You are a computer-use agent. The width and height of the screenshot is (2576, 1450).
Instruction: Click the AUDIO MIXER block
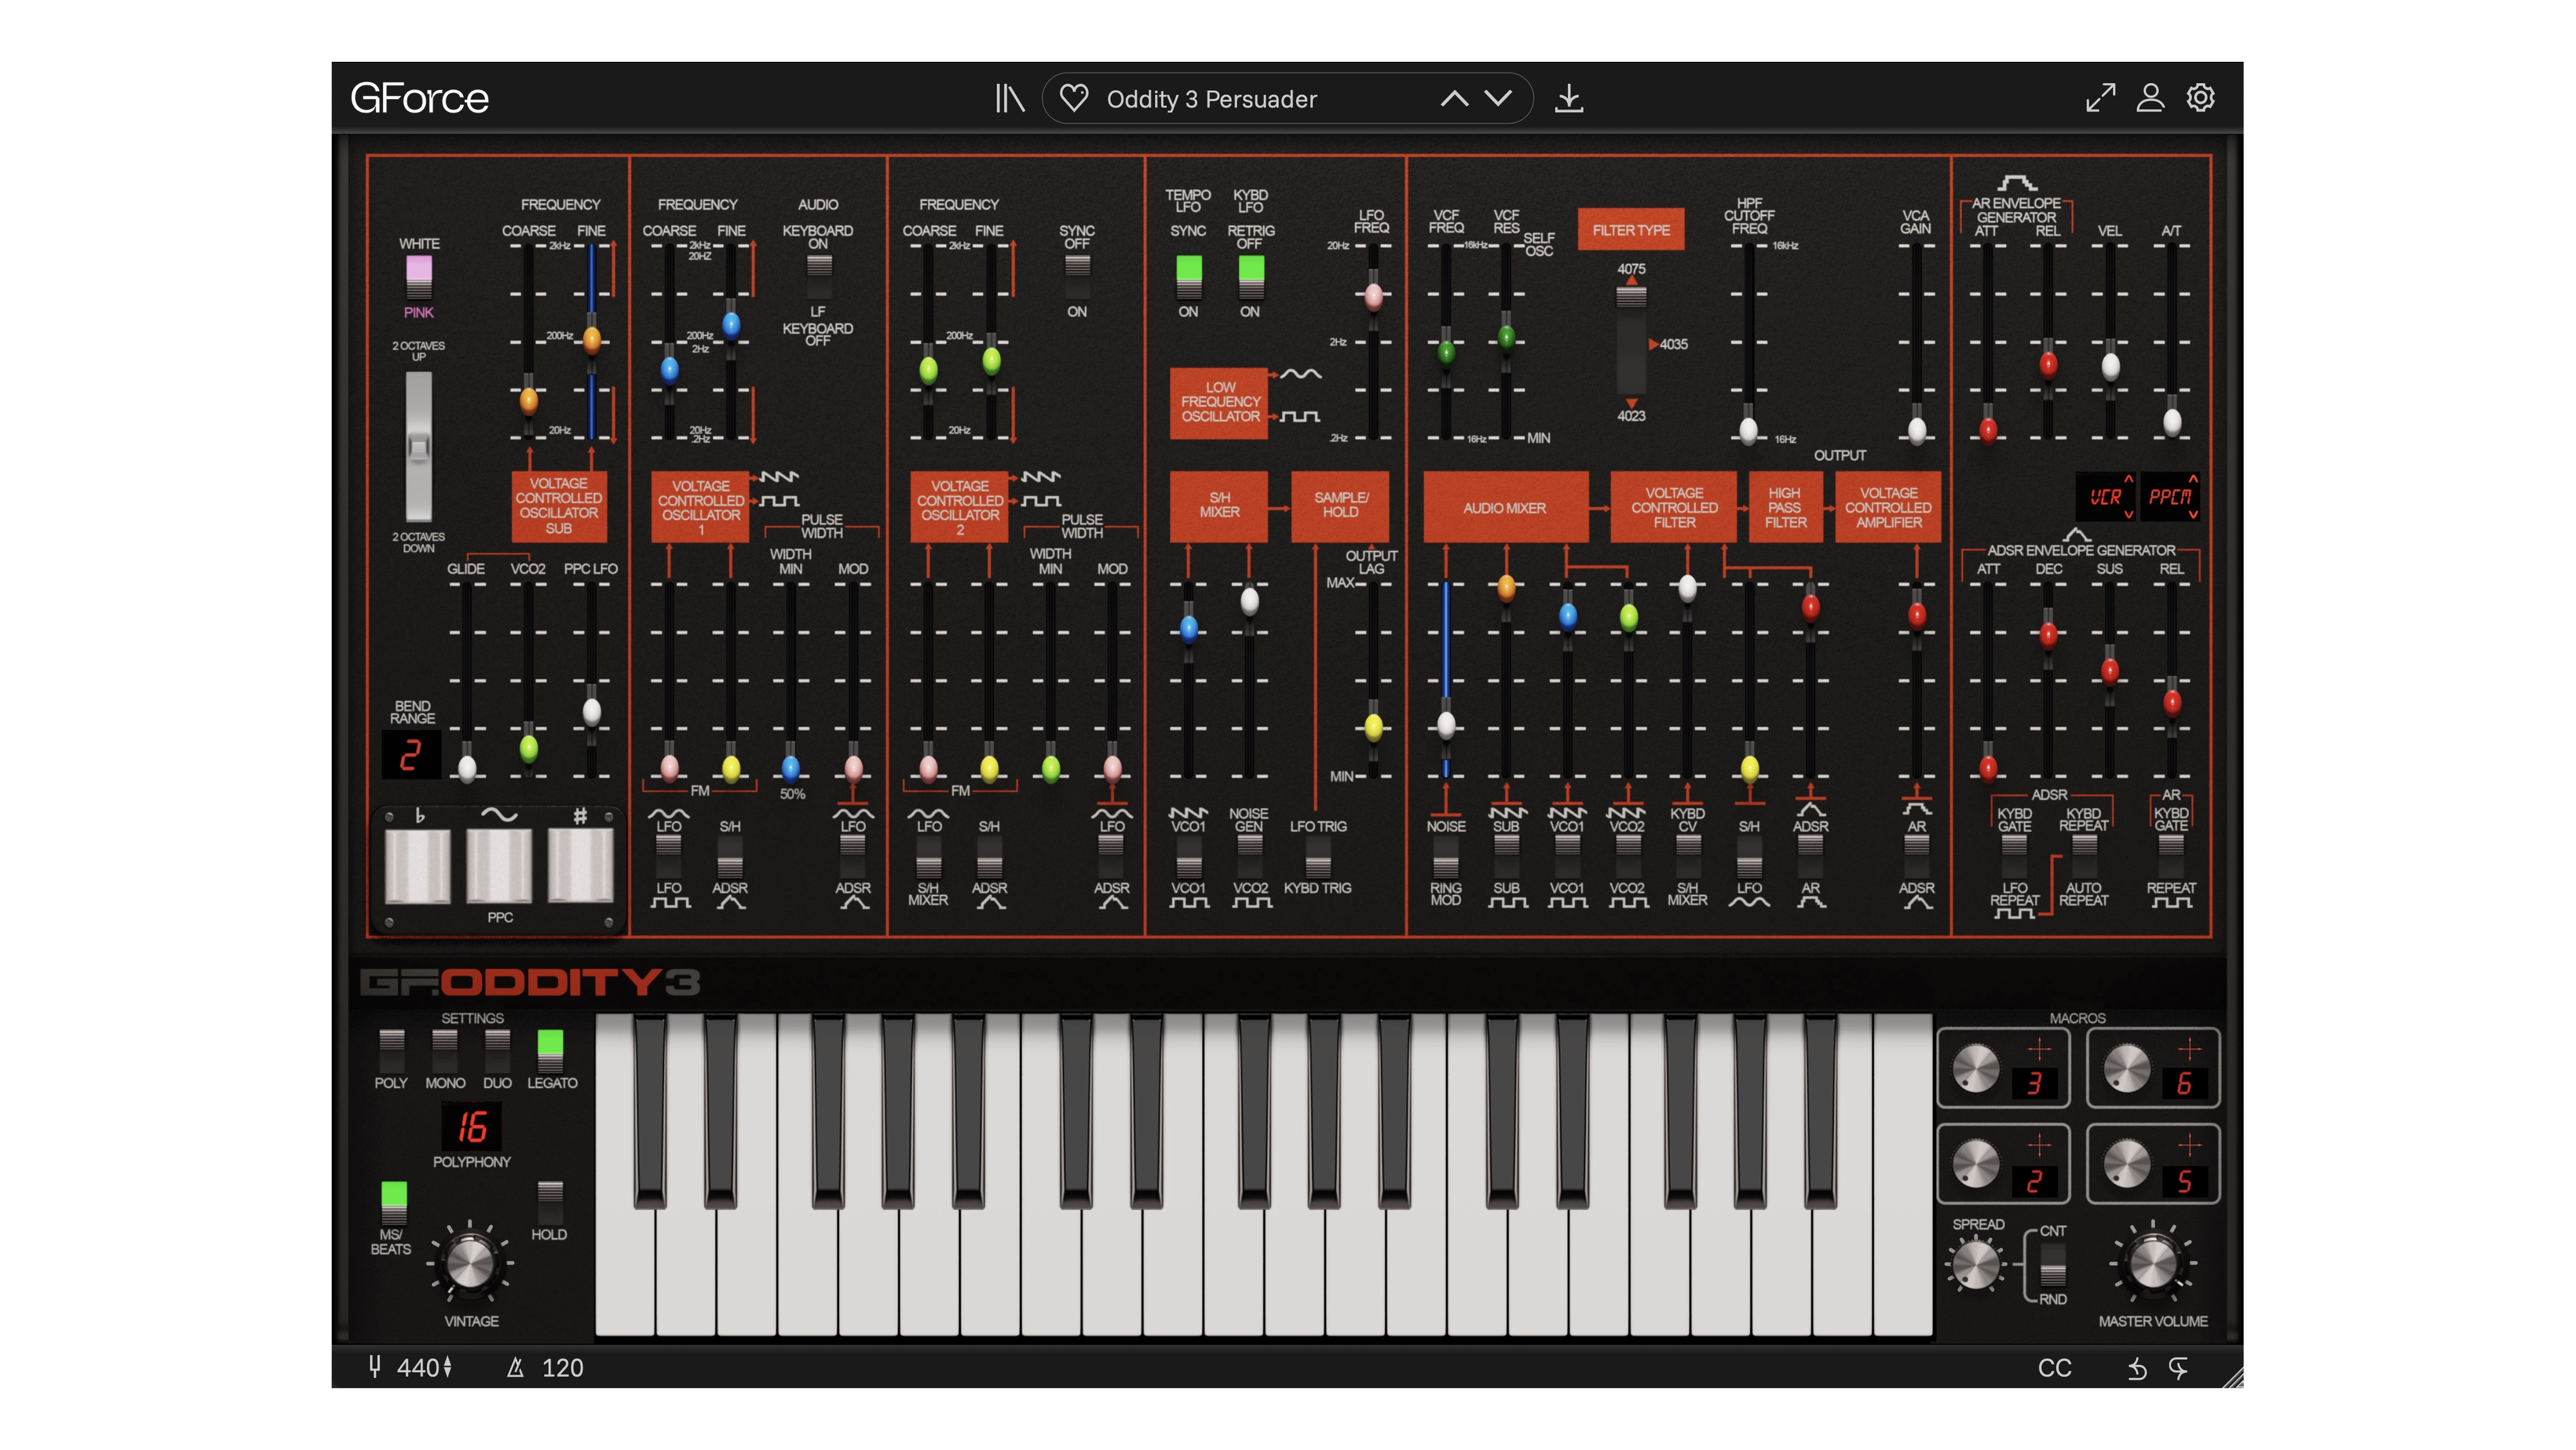1505,507
